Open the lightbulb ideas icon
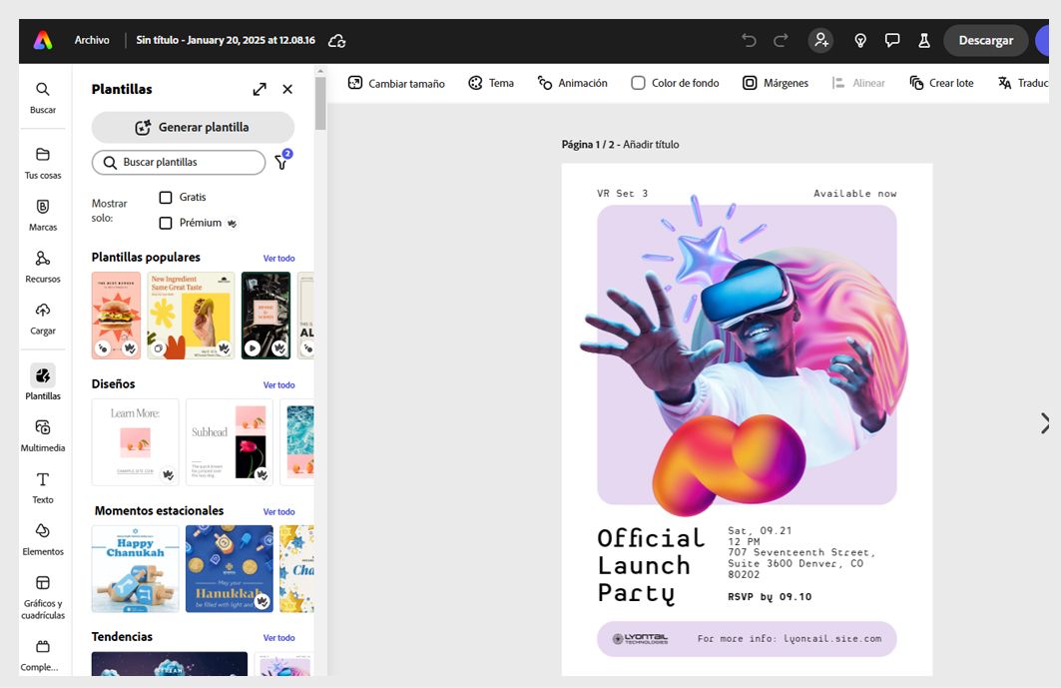Image resolution: width=1061 pixels, height=688 pixels. click(860, 40)
